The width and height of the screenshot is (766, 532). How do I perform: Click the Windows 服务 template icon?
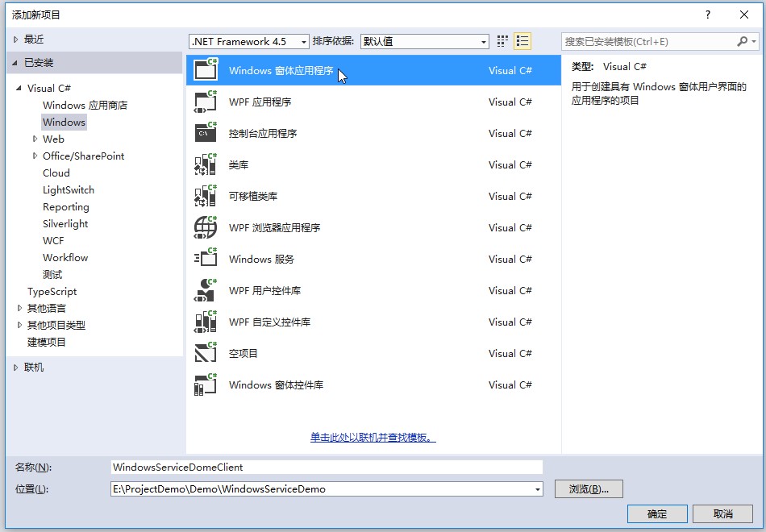(x=206, y=260)
